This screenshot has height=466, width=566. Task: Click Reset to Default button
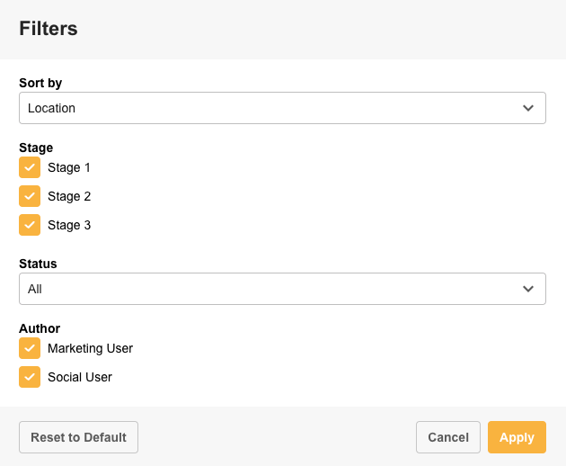[x=78, y=437]
